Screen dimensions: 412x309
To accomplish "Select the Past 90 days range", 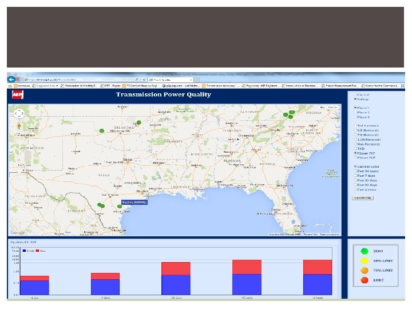I will (355, 185).
